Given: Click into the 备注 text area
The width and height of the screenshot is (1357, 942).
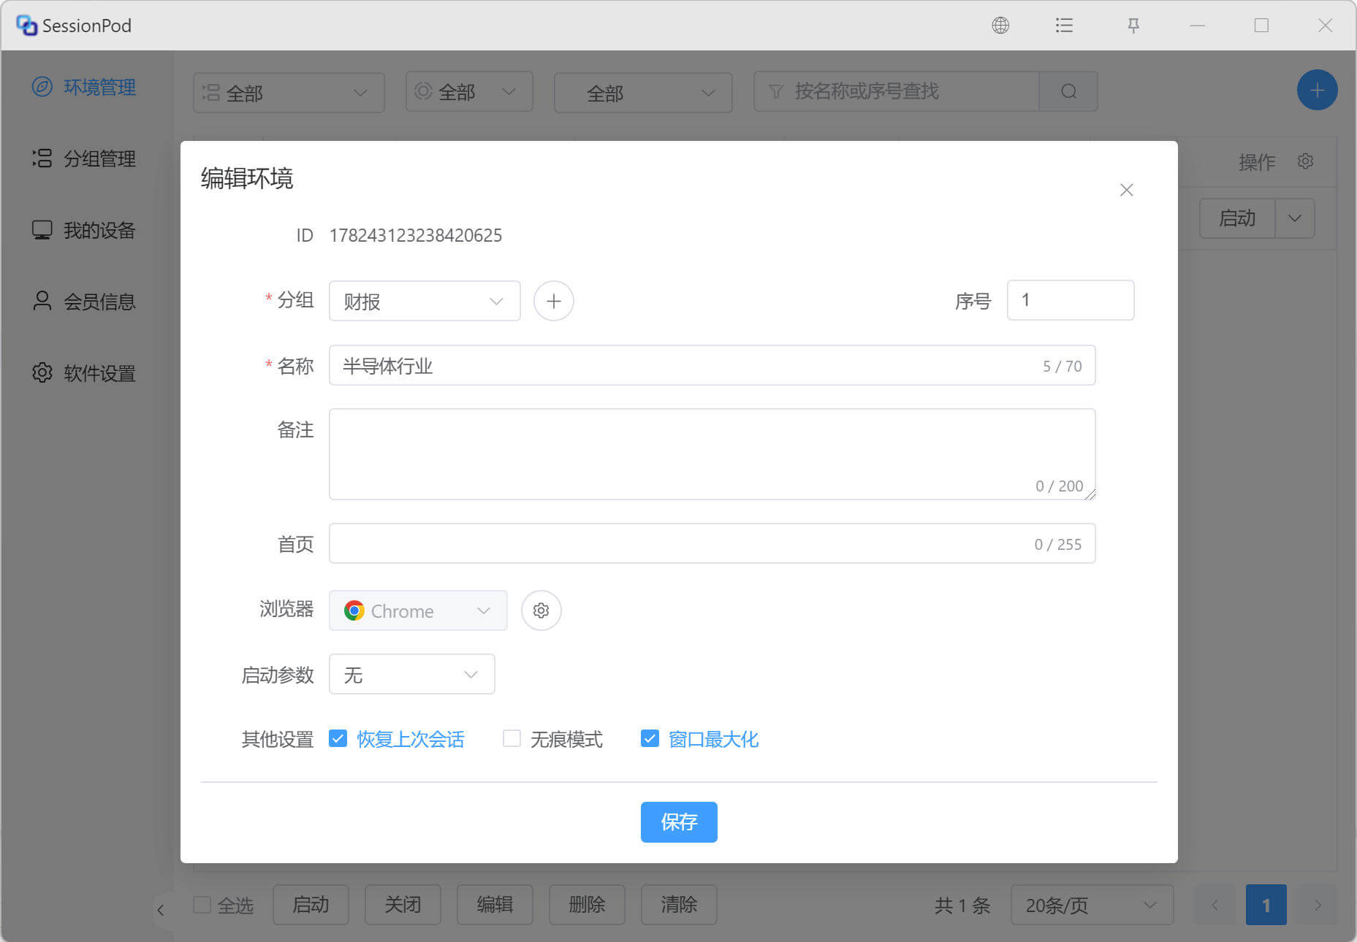Looking at the screenshot, I should point(712,454).
